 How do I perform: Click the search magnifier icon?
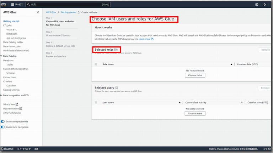pos(28,5)
